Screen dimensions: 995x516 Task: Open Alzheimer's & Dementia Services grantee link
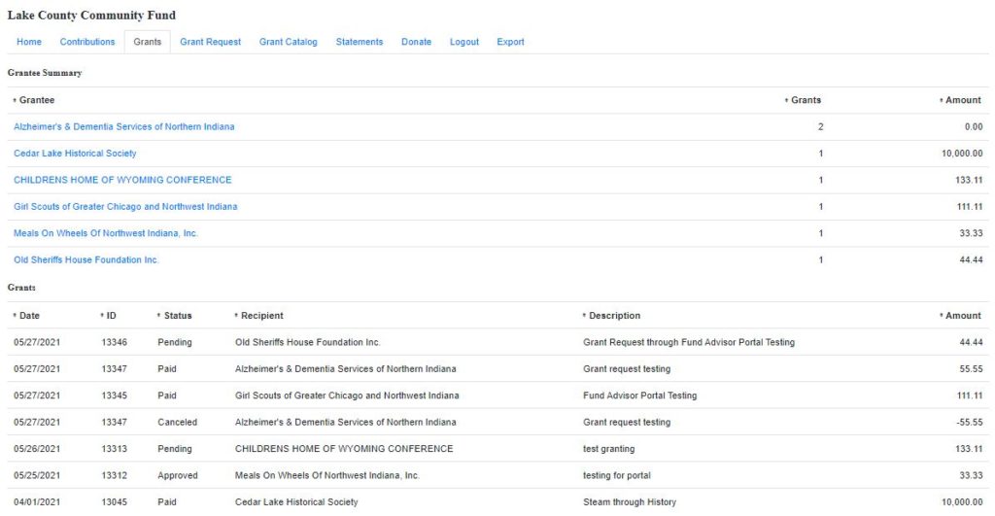(x=124, y=127)
